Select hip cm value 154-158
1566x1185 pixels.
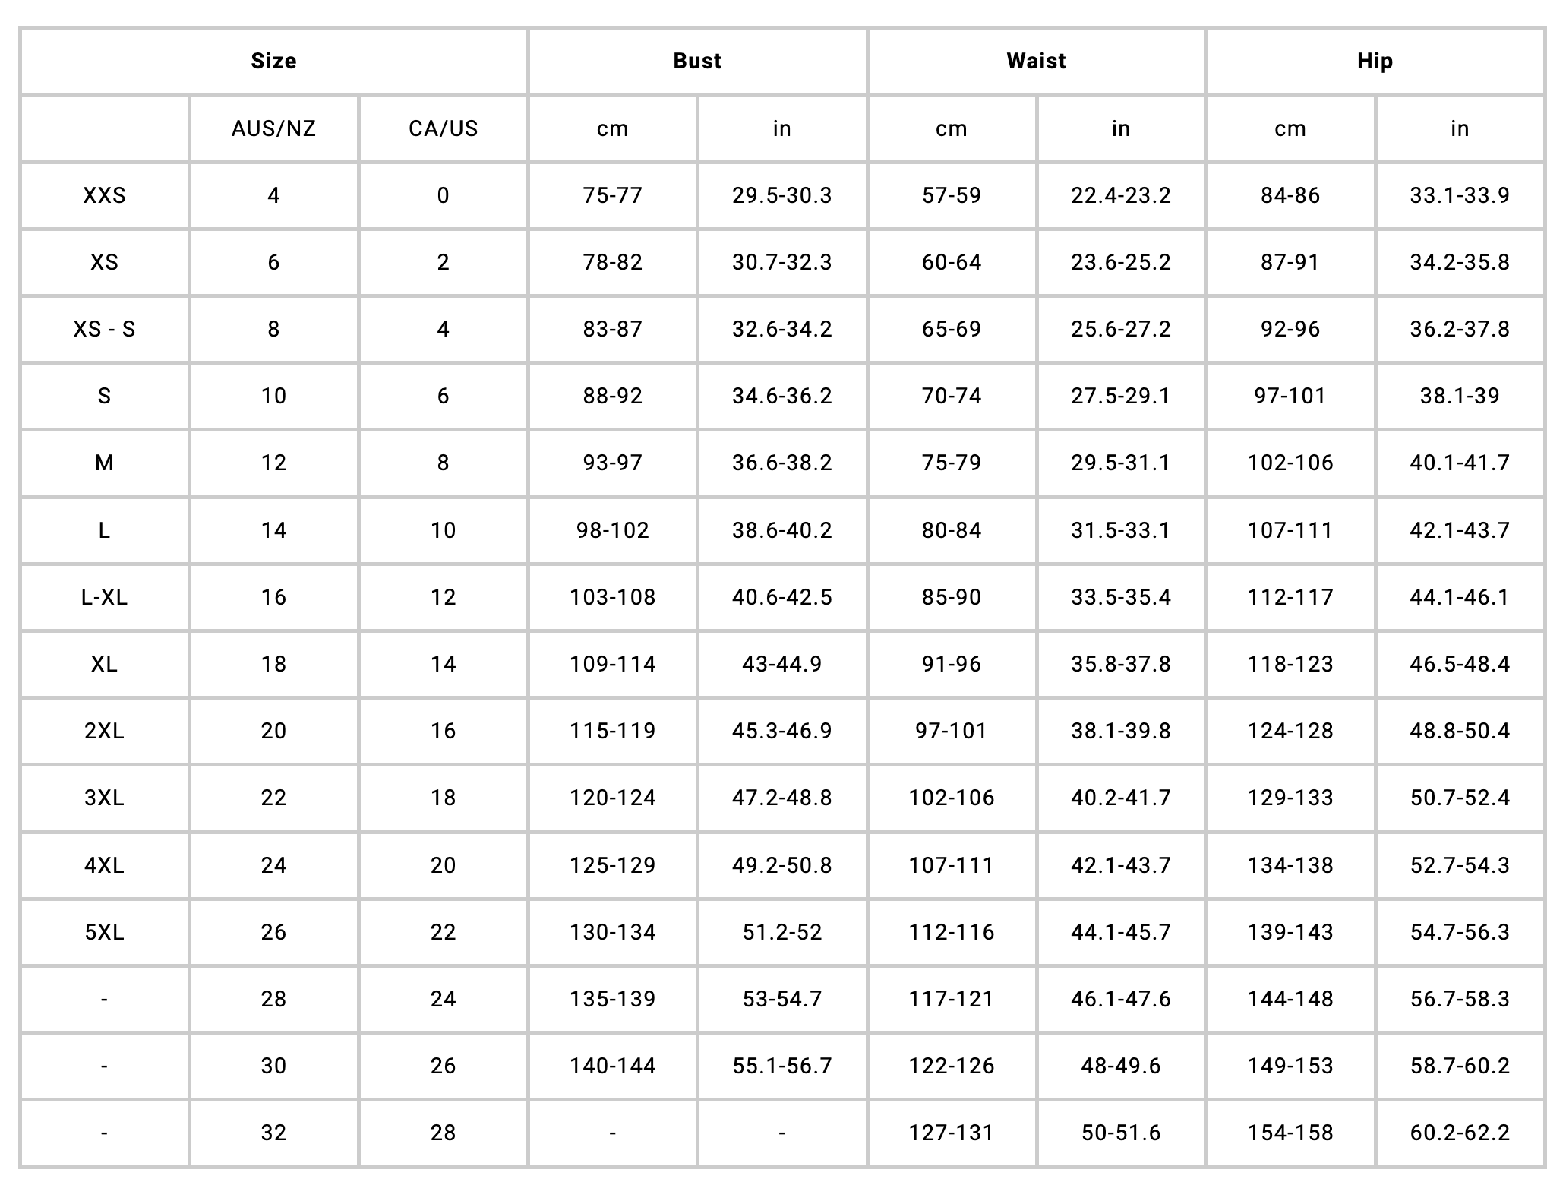tap(1290, 1133)
